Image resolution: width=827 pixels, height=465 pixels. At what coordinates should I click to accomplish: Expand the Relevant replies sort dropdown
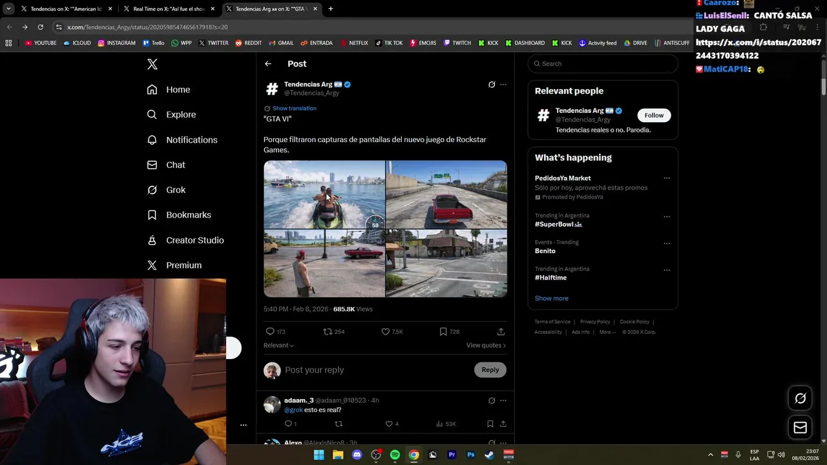278,346
